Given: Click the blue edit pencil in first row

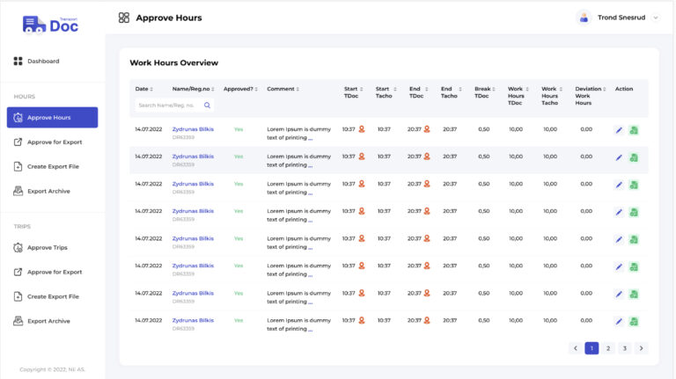Looking at the screenshot, I should pos(619,131).
